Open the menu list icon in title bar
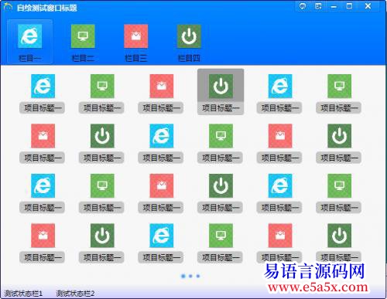The height and width of the screenshot is (299, 387). (x=318, y=6)
